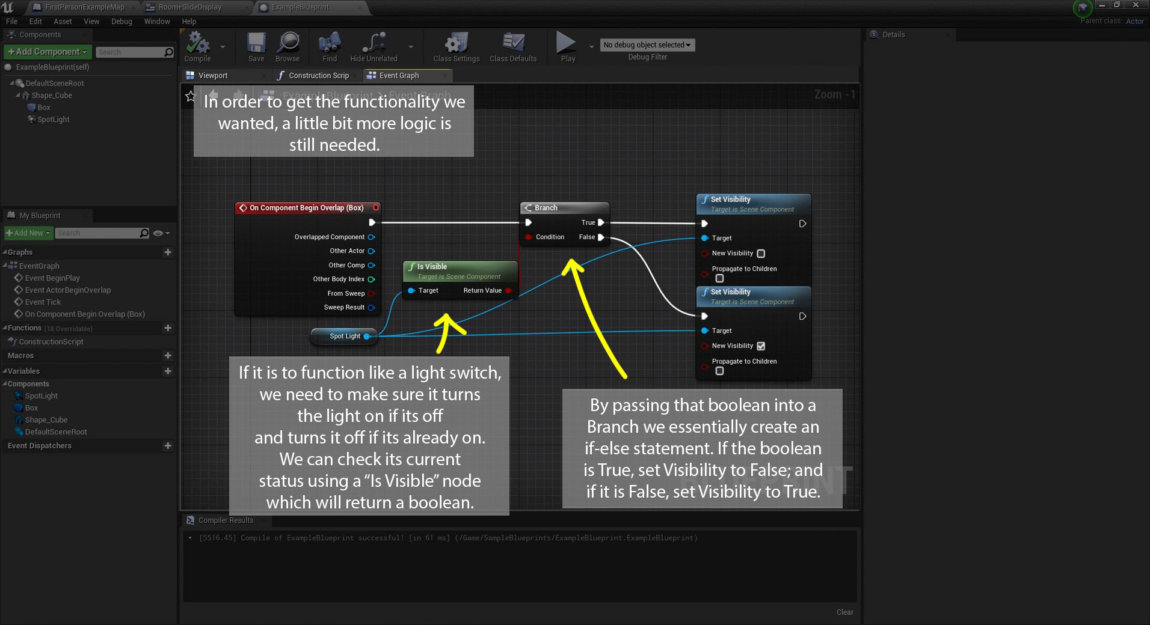Select SpotLight in Components tree
1150x625 pixels.
coord(54,120)
